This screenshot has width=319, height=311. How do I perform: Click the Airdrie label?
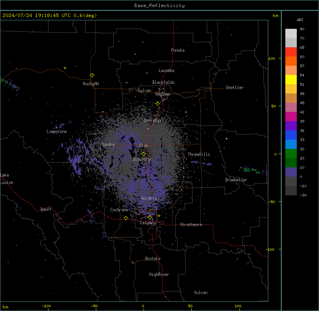pos(150,198)
